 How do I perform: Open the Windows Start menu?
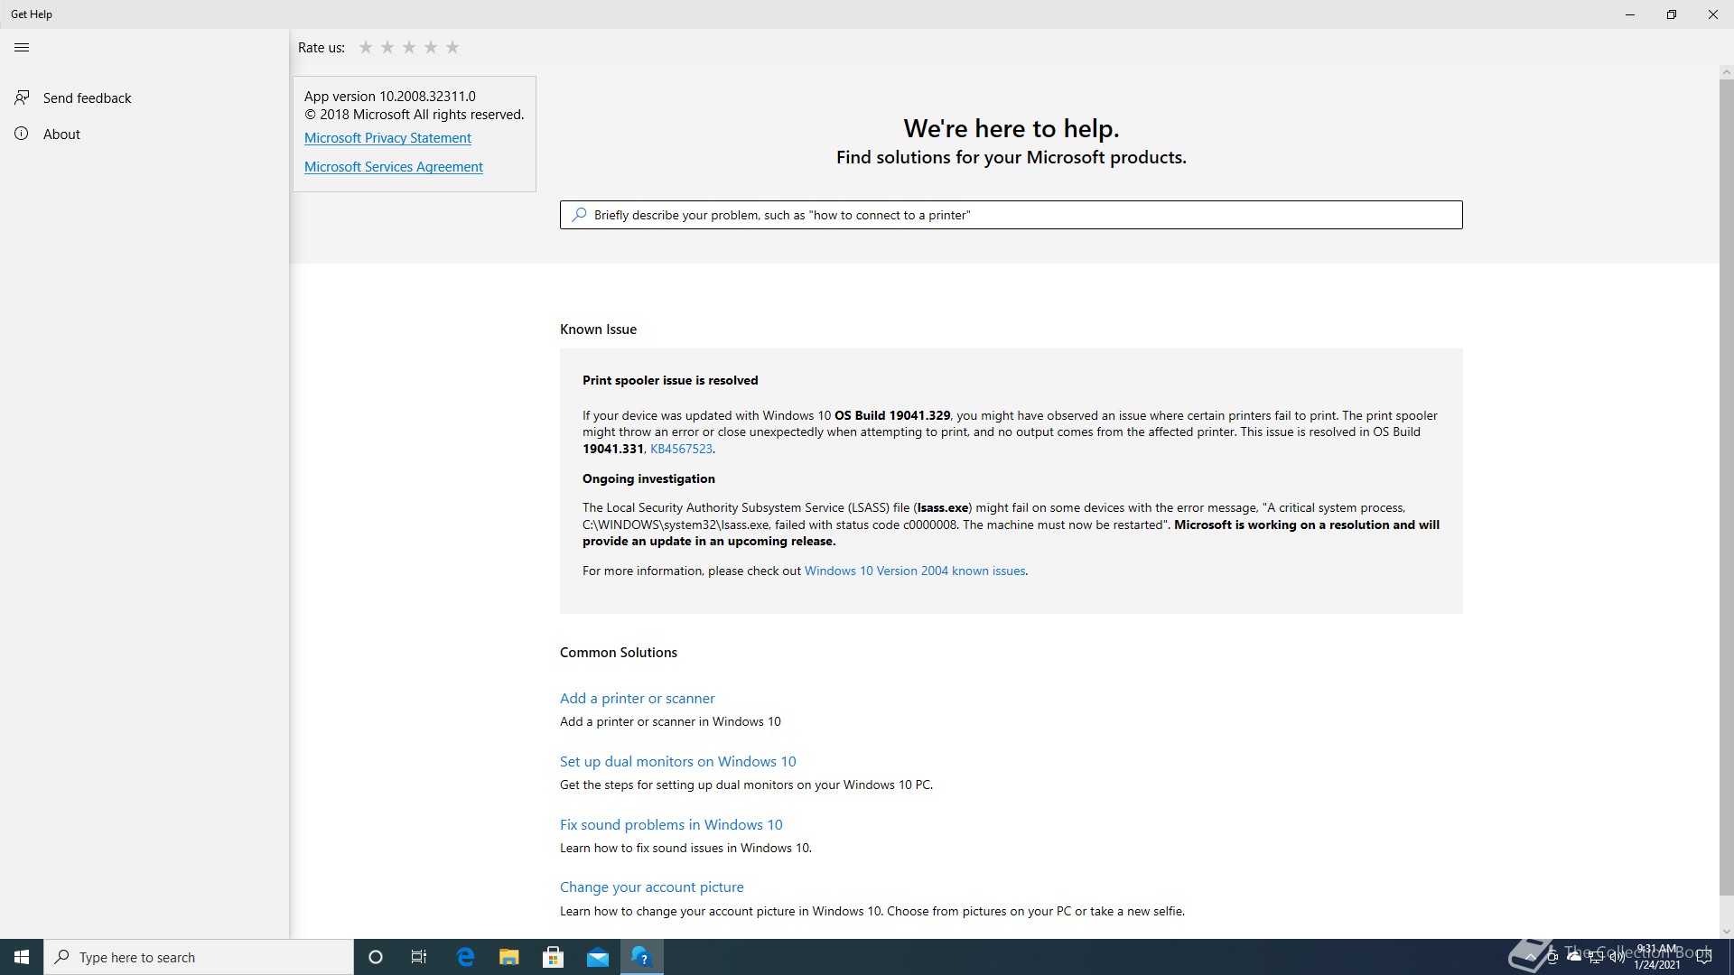[22, 957]
